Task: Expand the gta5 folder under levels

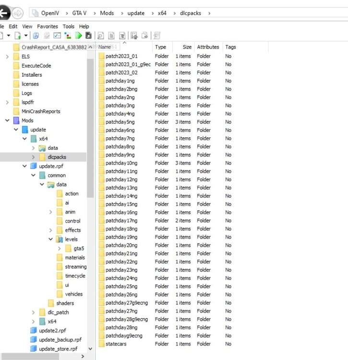Action: pos(60,249)
